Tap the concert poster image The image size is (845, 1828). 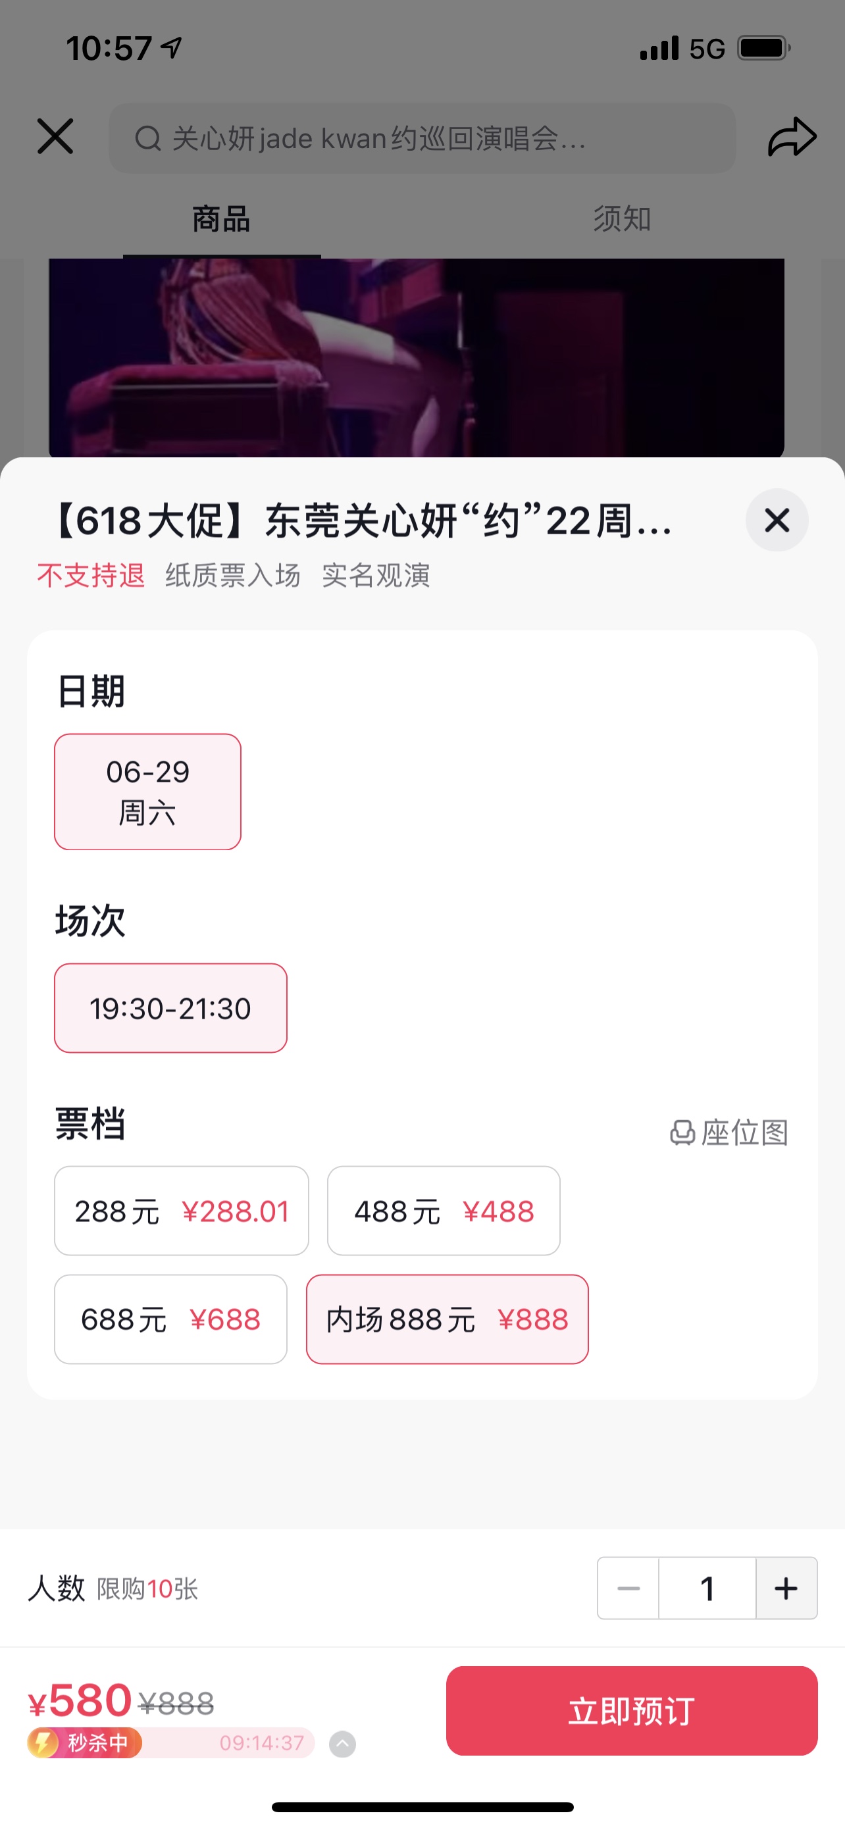(417, 358)
